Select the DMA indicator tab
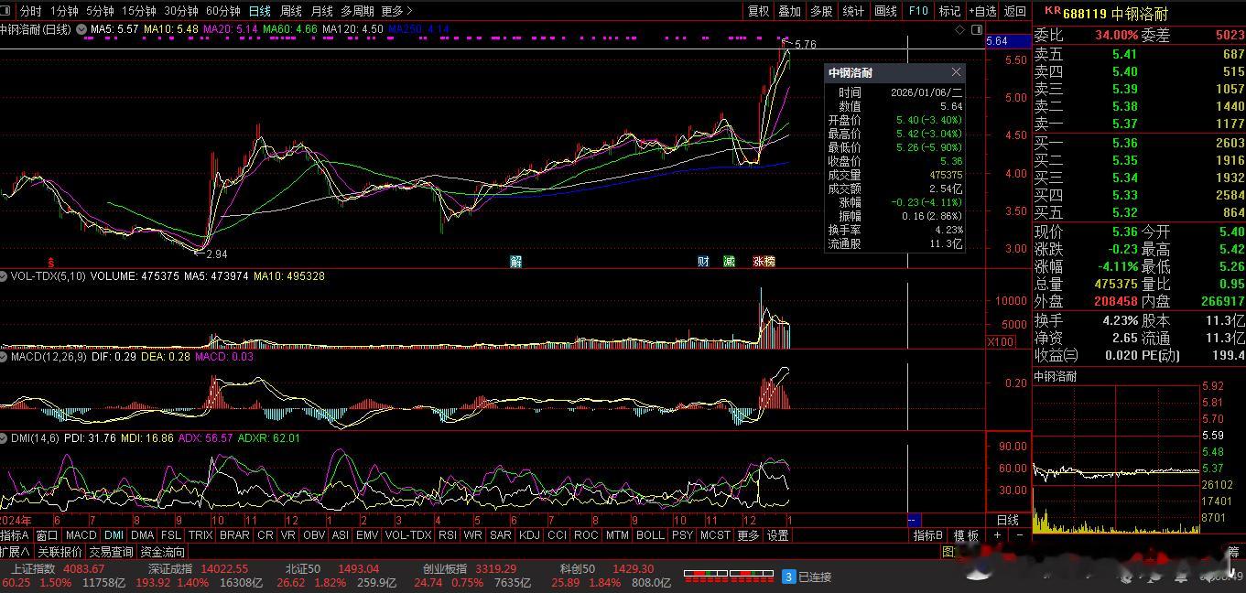 [143, 535]
